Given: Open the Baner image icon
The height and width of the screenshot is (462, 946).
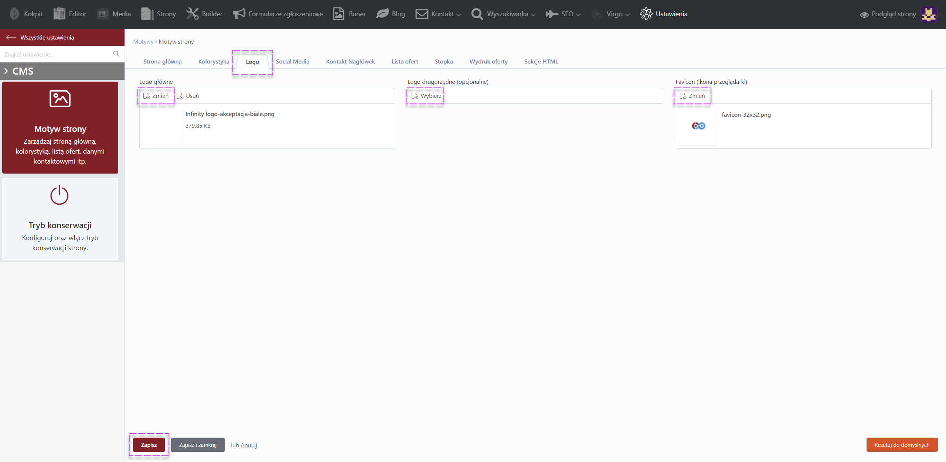Looking at the screenshot, I should point(338,14).
